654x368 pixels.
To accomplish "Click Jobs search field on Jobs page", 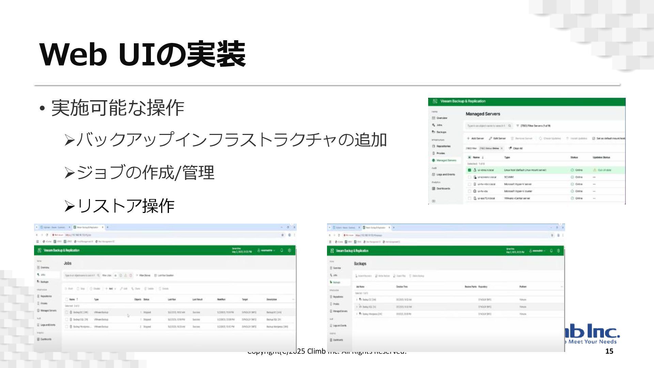I will pyautogui.click(x=80, y=275).
